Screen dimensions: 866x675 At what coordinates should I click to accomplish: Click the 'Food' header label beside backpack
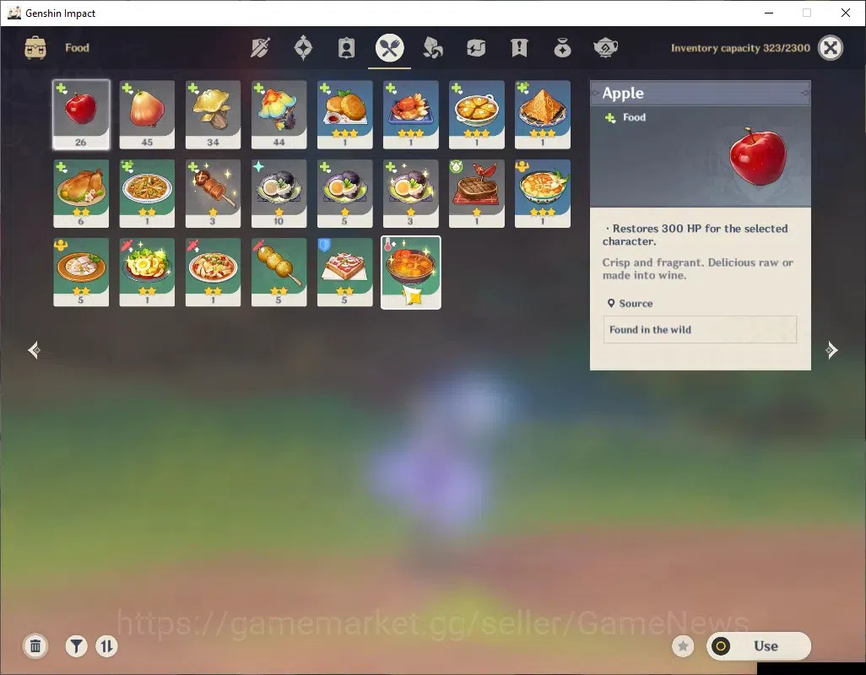pyautogui.click(x=78, y=48)
